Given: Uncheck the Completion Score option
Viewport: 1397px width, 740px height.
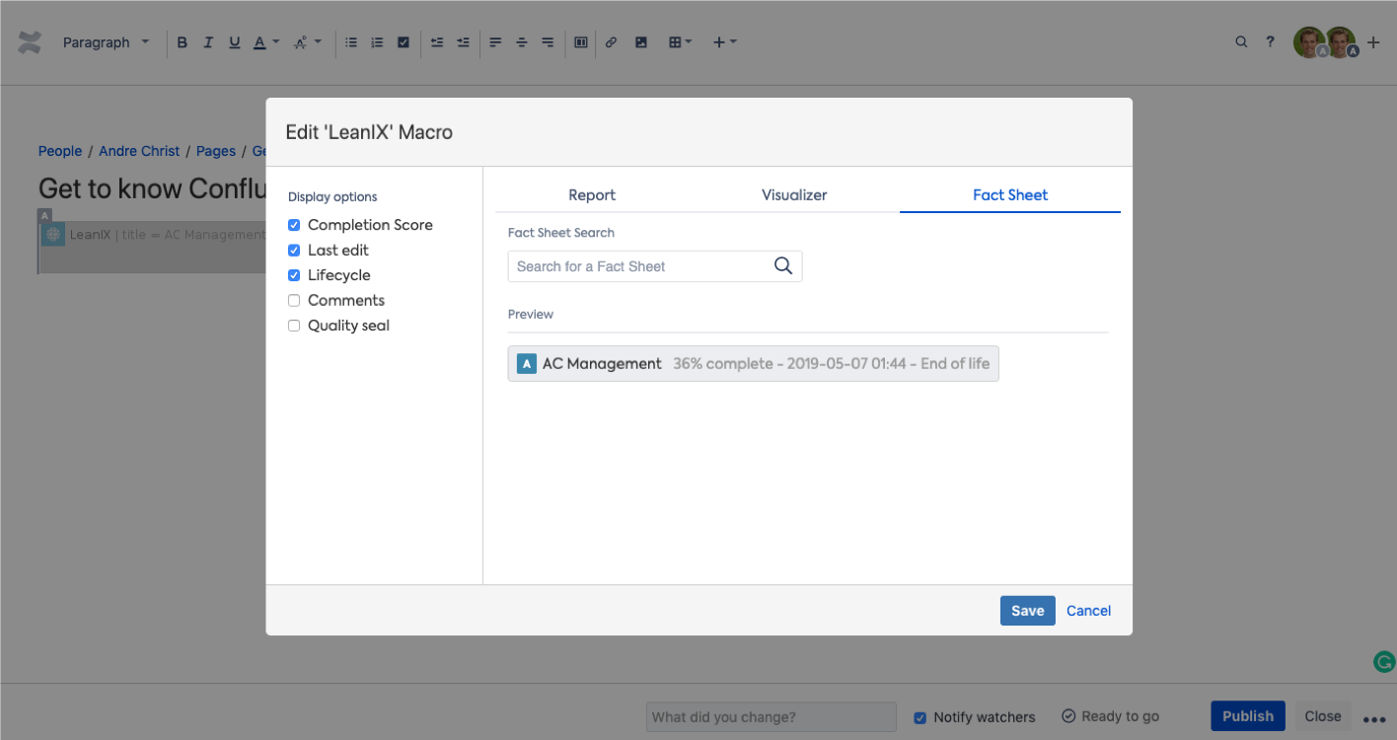Looking at the screenshot, I should [x=294, y=225].
